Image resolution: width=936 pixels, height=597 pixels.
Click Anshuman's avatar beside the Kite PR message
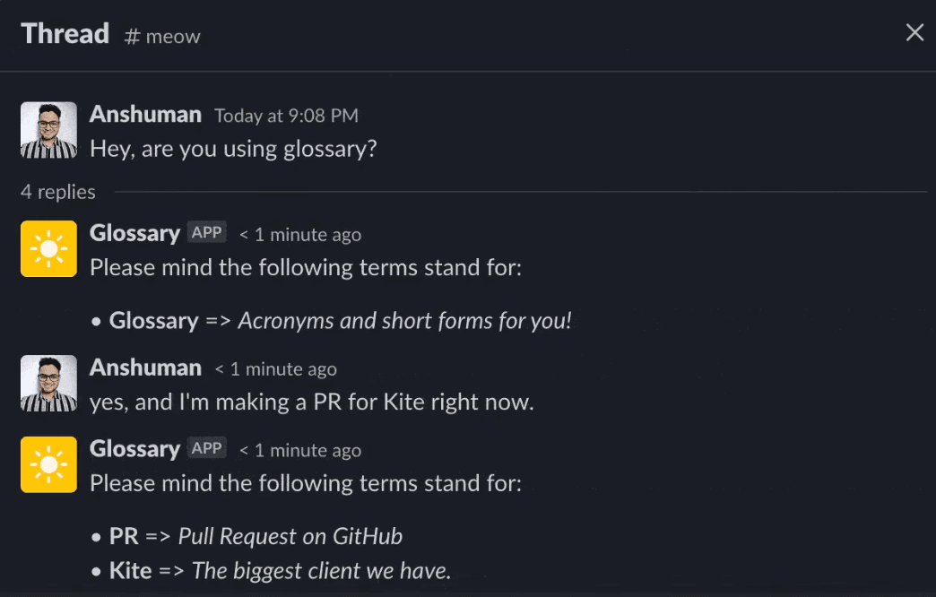tap(48, 383)
